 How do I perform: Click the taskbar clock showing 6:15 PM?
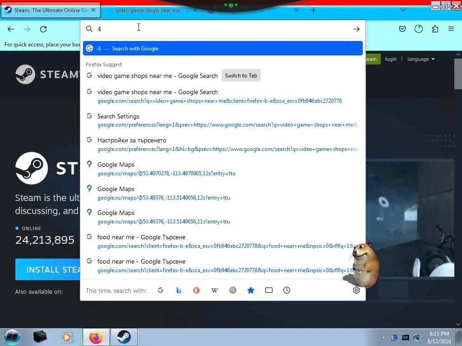click(439, 337)
